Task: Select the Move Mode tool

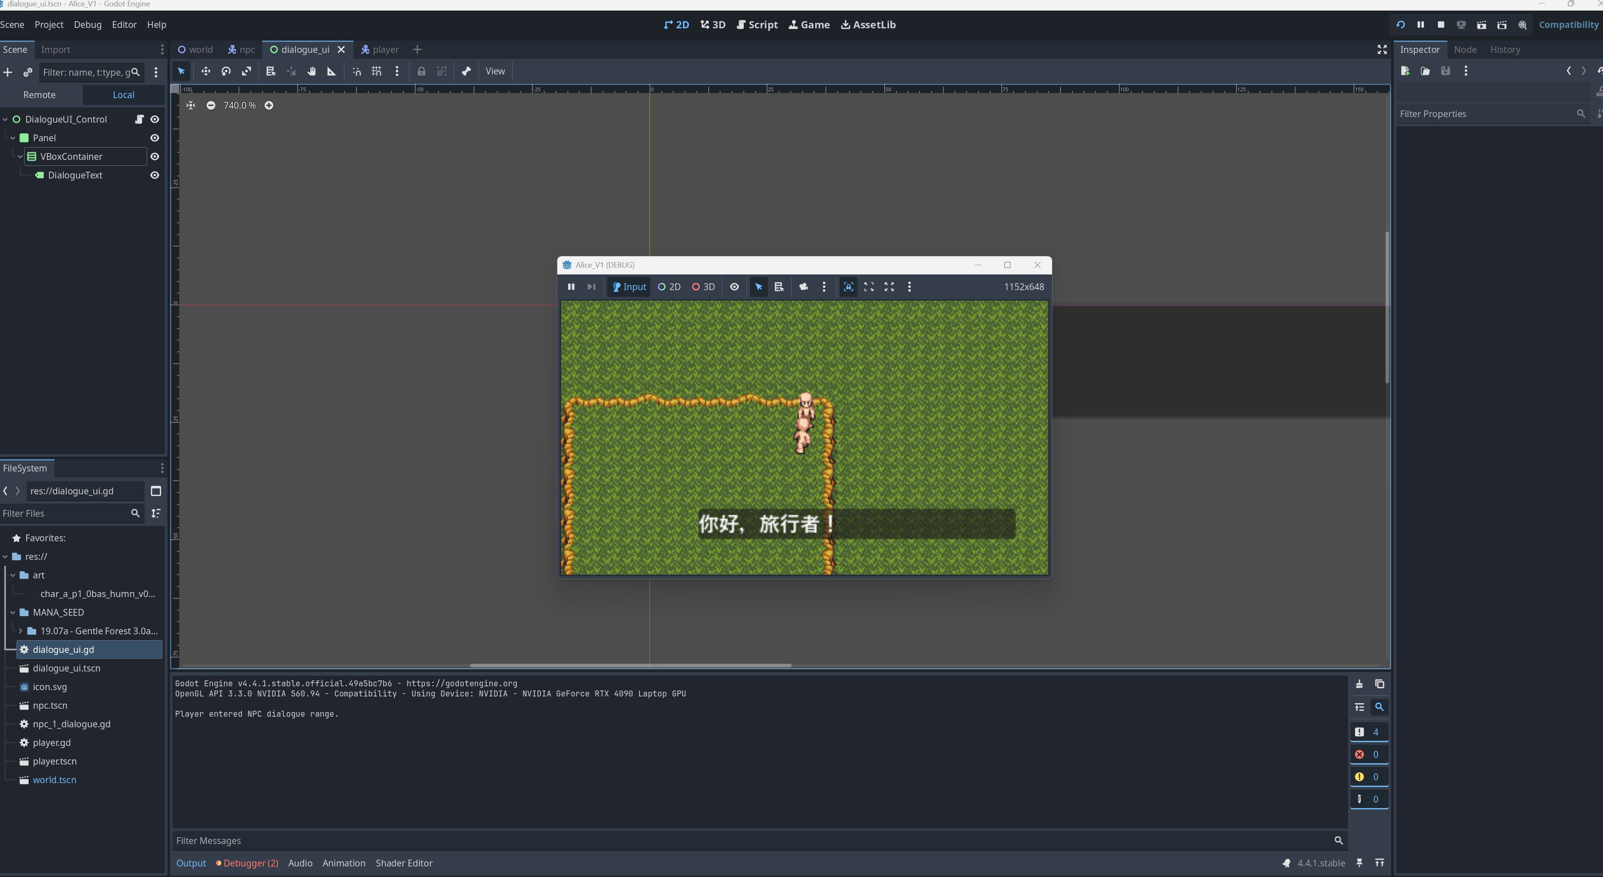Action: [x=206, y=71]
